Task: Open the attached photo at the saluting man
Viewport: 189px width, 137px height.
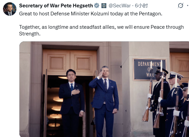Action: pos(104,101)
